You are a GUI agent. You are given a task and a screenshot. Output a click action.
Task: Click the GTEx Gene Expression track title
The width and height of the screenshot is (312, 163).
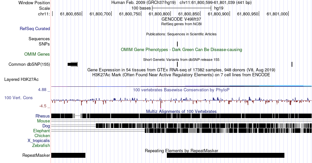coord(181,70)
